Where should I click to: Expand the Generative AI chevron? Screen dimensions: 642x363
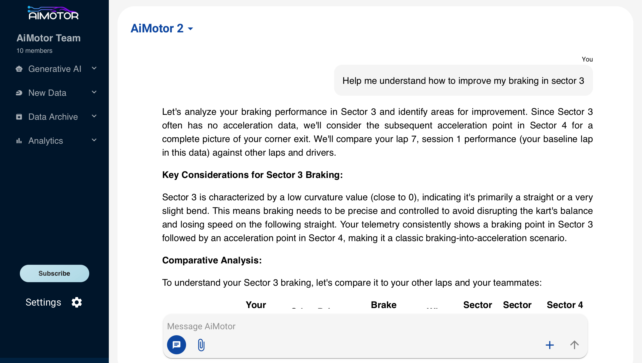pyautogui.click(x=94, y=68)
